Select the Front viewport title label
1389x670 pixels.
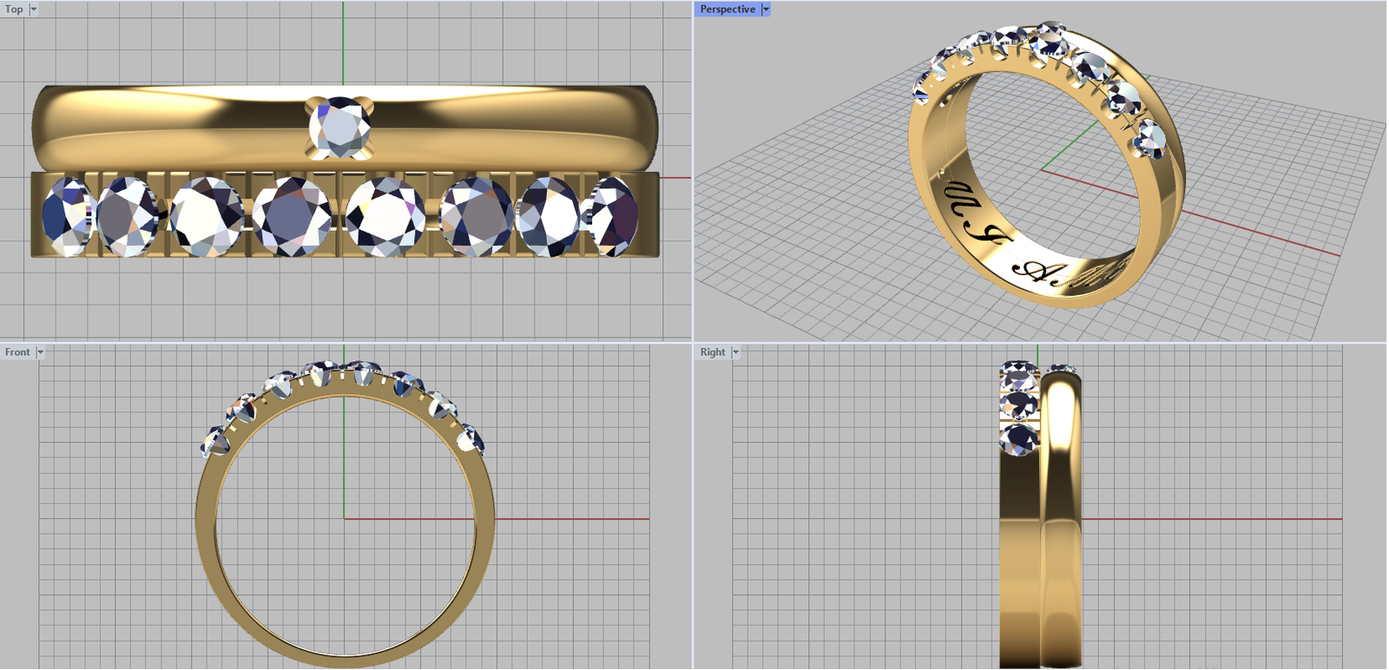[x=17, y=352]
